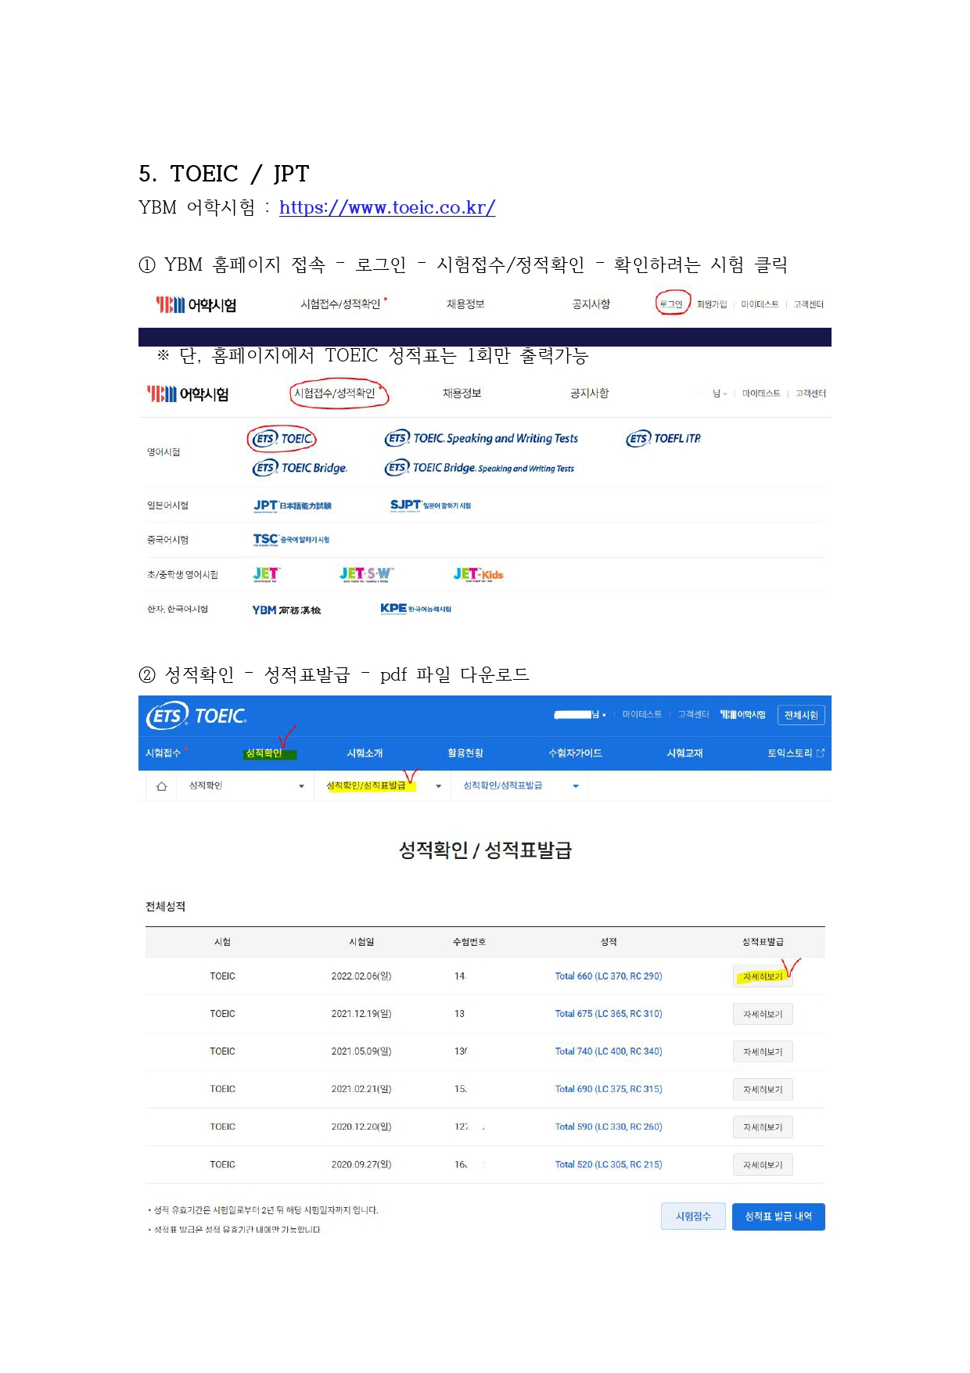
Task: Open TOEIC Speaking and Writing Tests logo
Action: pos(481,438)
